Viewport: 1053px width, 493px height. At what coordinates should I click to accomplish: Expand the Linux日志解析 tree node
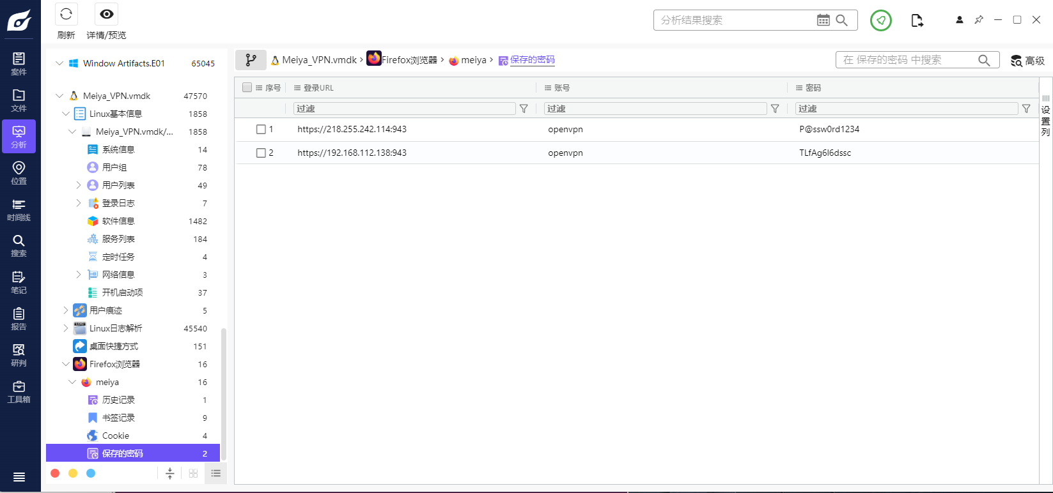[66, 328]
